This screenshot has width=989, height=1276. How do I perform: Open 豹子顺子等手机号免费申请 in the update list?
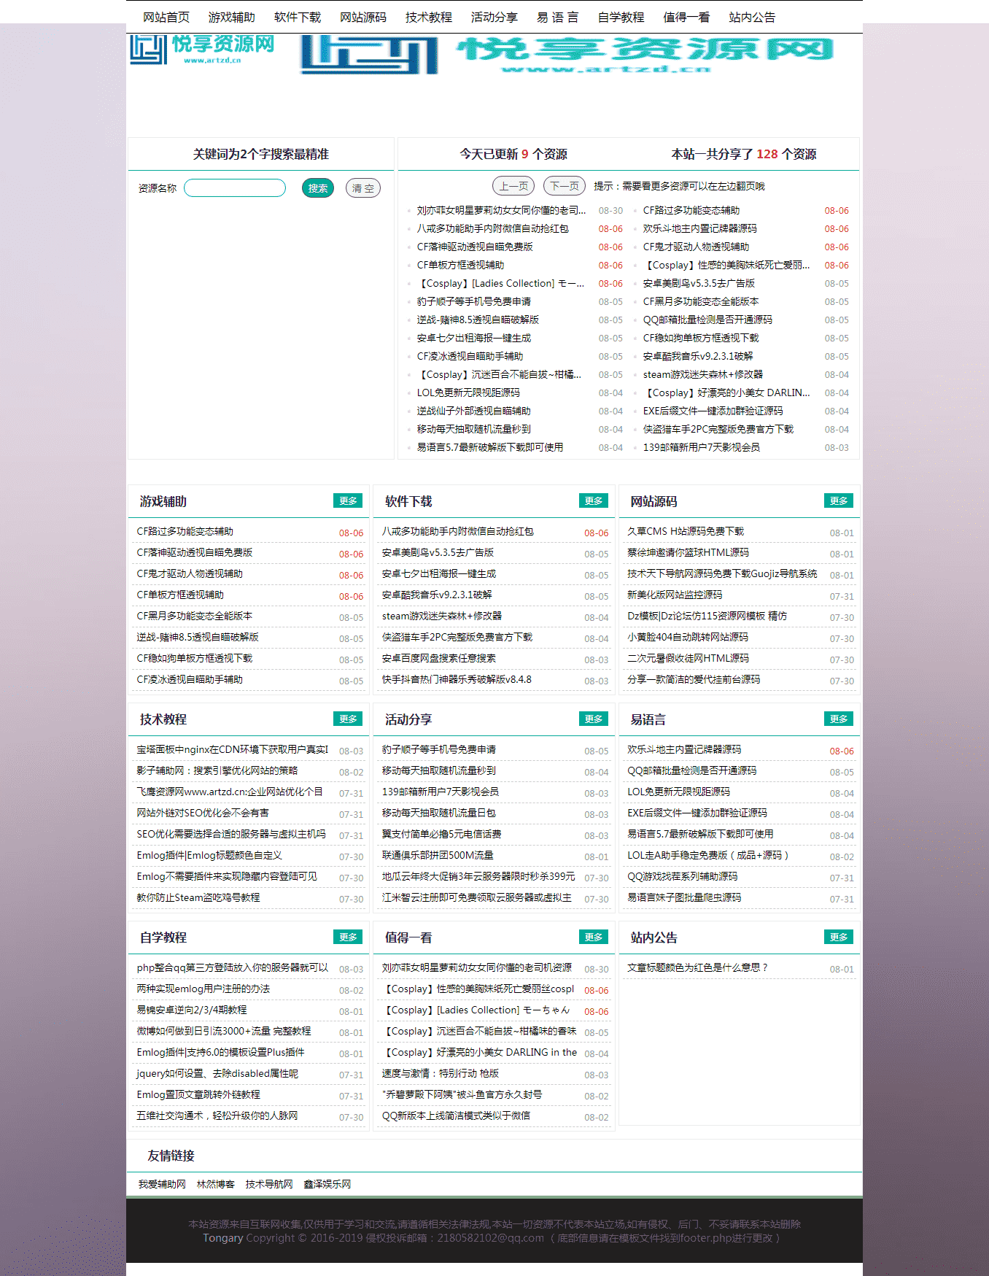[x=473, y=301]
